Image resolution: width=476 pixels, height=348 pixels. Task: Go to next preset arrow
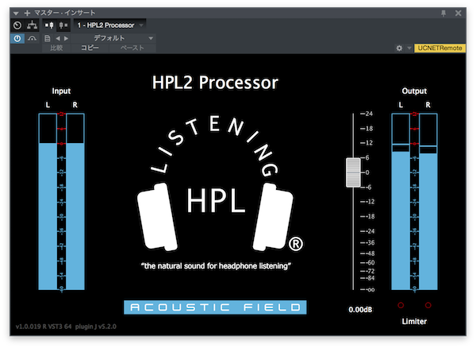click(x=66, y=38)
